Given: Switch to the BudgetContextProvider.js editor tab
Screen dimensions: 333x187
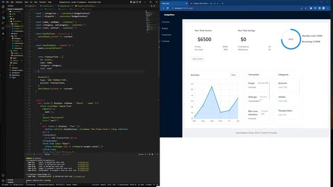Looking at the screenshot, I should pyautogui.click(x=85, y=6).
